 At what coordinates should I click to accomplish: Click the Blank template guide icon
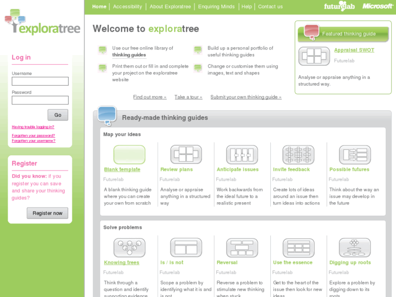click(x=129, y=154)
